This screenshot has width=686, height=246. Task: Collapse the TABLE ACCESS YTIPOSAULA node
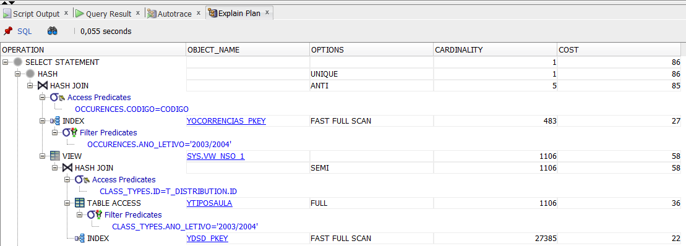coord(67,203)
